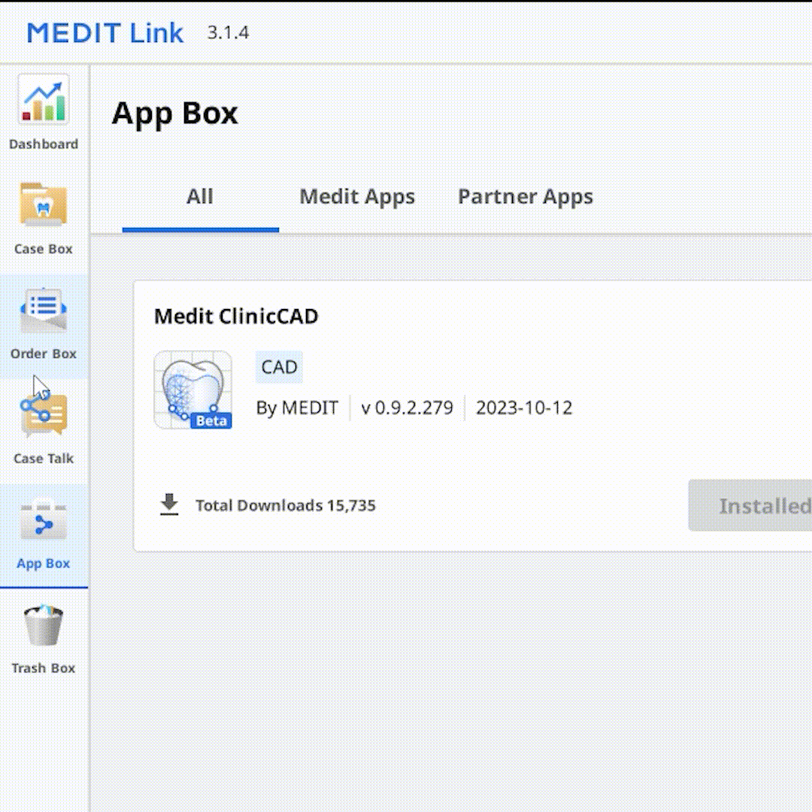Open the Order Box envelope icon
Viewport: 812px width, 812px height.
[44, 310]
